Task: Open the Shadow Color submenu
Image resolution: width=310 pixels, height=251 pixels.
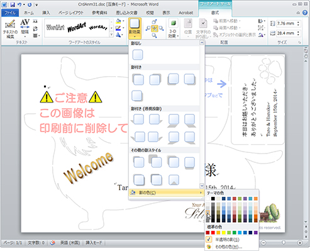Action: pos(166,192)
